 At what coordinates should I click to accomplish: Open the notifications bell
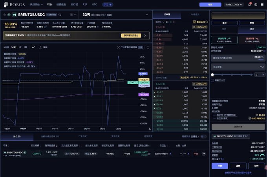[249, 5]
